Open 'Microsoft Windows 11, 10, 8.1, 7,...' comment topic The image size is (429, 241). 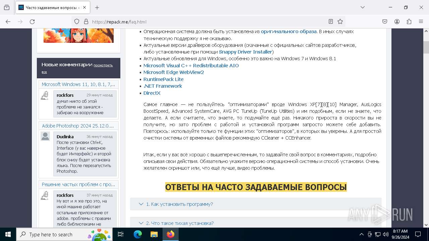(78, 84)
